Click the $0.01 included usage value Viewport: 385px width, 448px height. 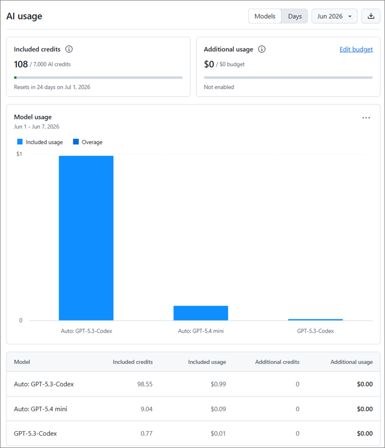pyautogui.click(x=218, y=433)
